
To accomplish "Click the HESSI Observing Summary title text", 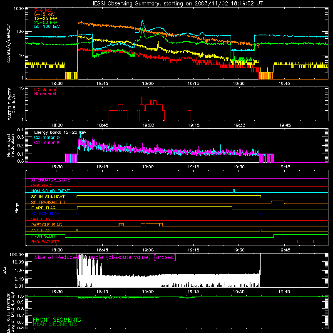I will pyautogui.click(x=176, y=4).
